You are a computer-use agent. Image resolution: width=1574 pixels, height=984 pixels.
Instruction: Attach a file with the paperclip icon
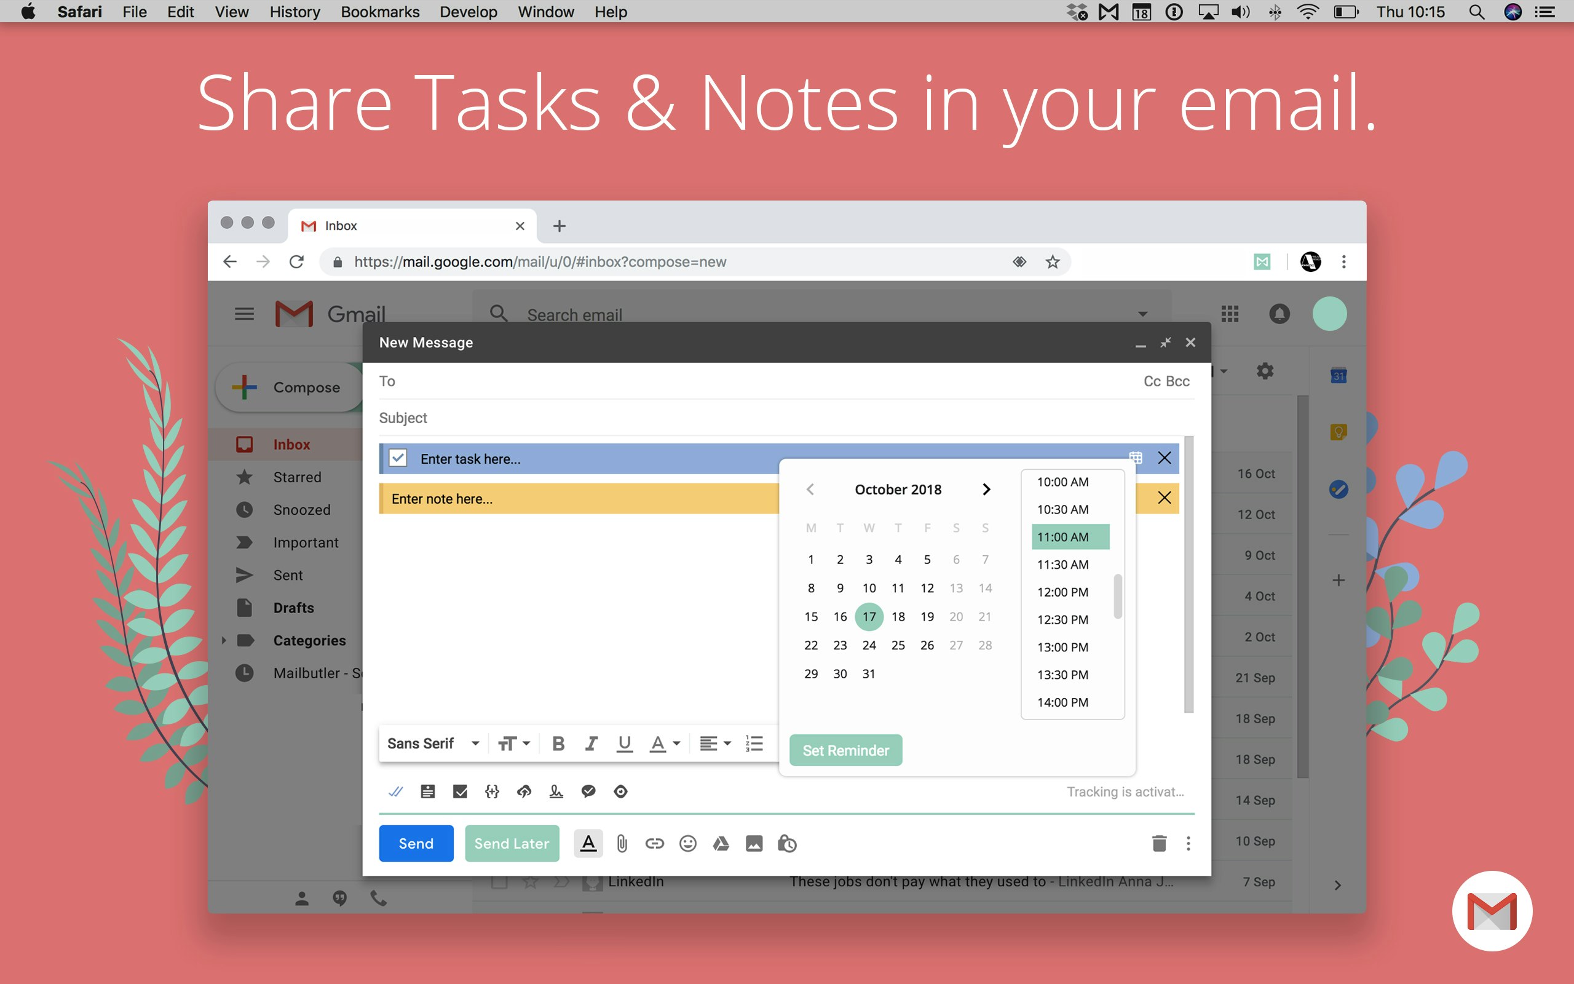621,843
